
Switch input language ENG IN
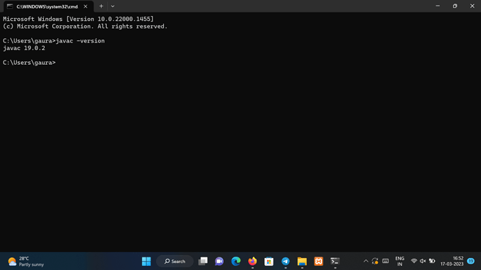pos(399,261)
